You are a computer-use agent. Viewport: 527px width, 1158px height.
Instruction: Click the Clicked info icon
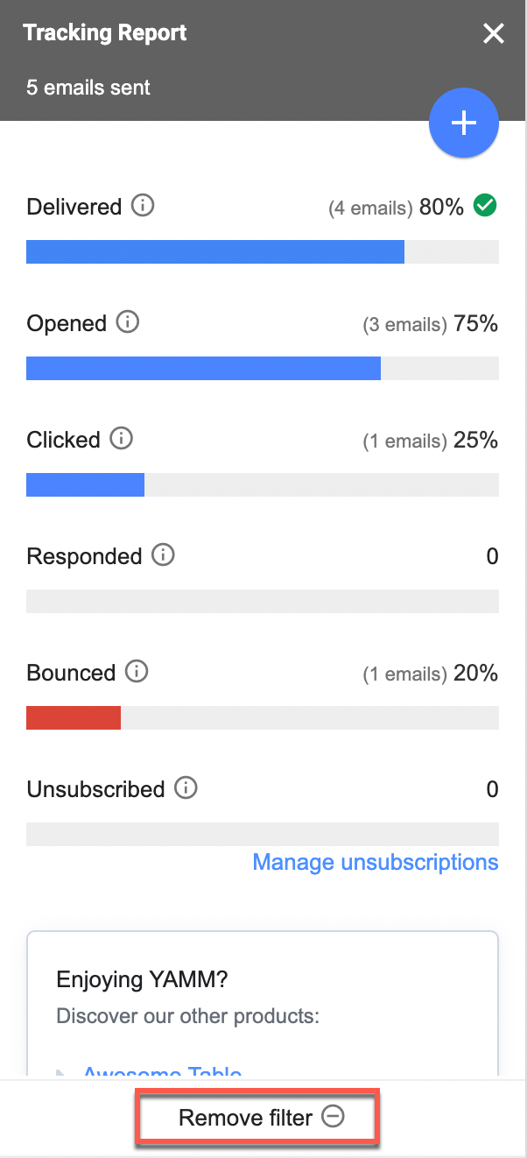(122, 439)
